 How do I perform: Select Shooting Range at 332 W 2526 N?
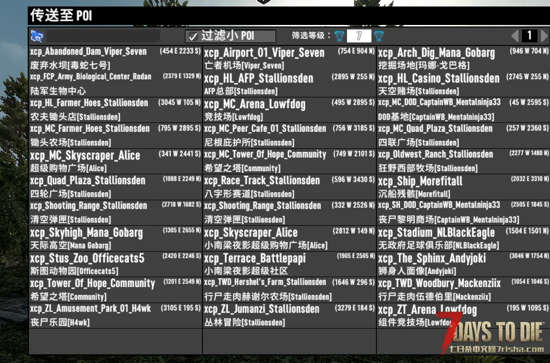pos(289,213)
